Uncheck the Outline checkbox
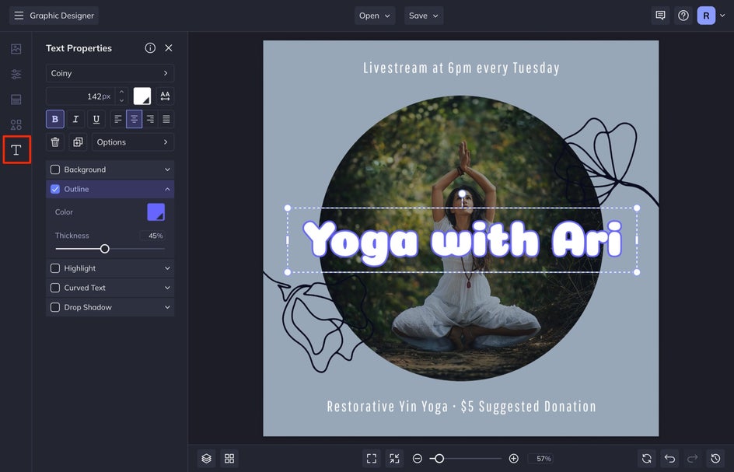The height and width of the screenshot is (472, 734). (55, 189)
